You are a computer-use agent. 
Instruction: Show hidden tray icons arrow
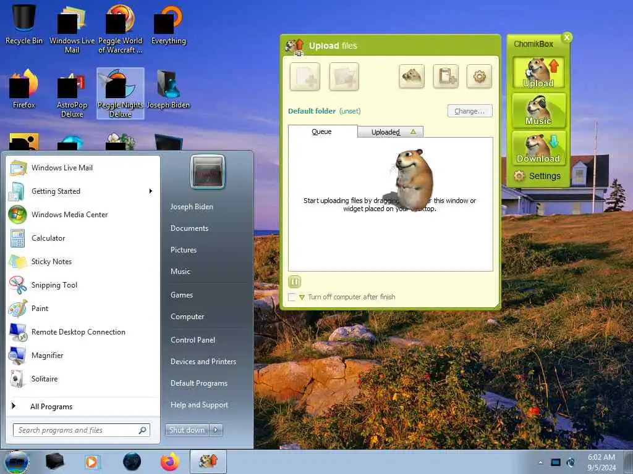[540, 462]
